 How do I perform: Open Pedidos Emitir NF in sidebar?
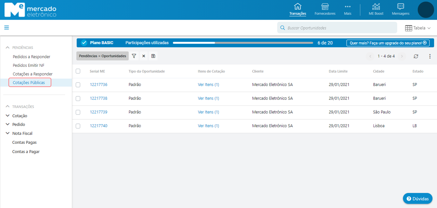[28, 65]
